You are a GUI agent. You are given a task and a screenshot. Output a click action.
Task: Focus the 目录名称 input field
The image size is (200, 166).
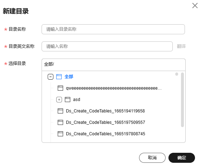tap(113, 29)
